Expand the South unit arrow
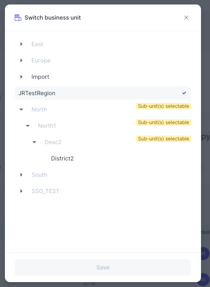210x287 pixels. pos(21,175)
